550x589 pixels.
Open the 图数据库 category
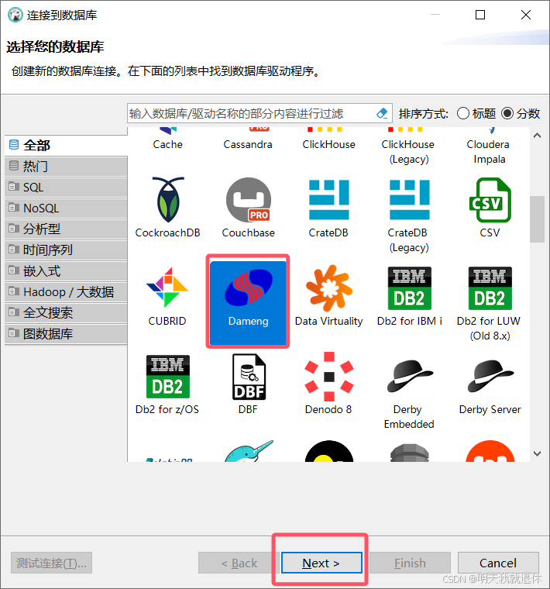(66, 334)
